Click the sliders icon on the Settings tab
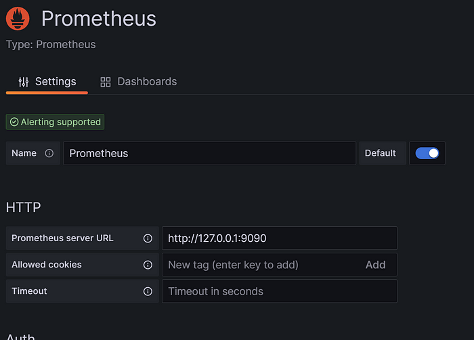Screen dimensions: 474x340 (24, 82)
